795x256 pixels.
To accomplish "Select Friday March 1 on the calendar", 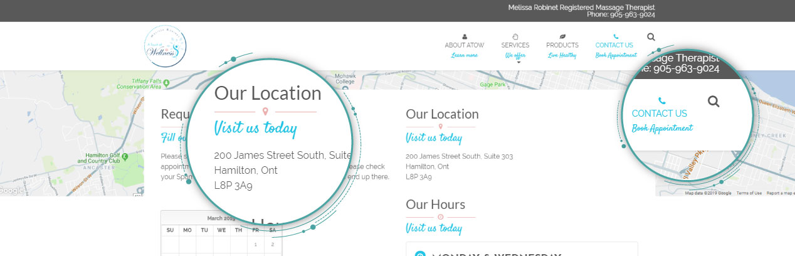I will (256, 244).
